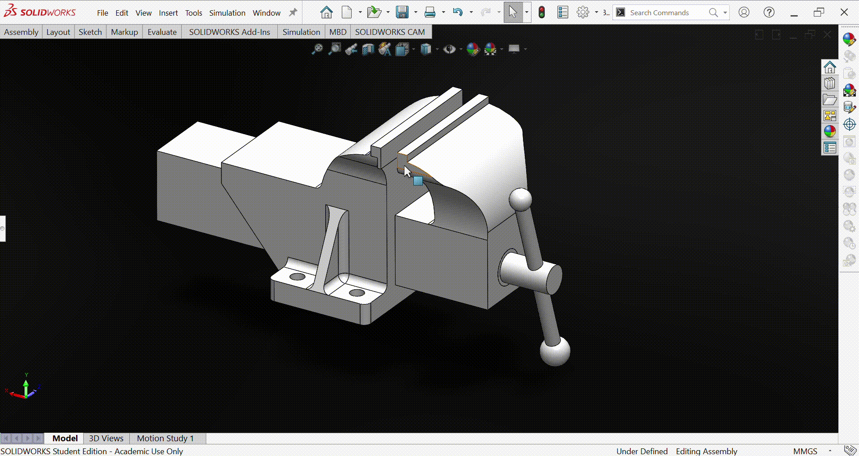
Task: Click the Rebuild traffic light icon
Action: coord(541,13)
